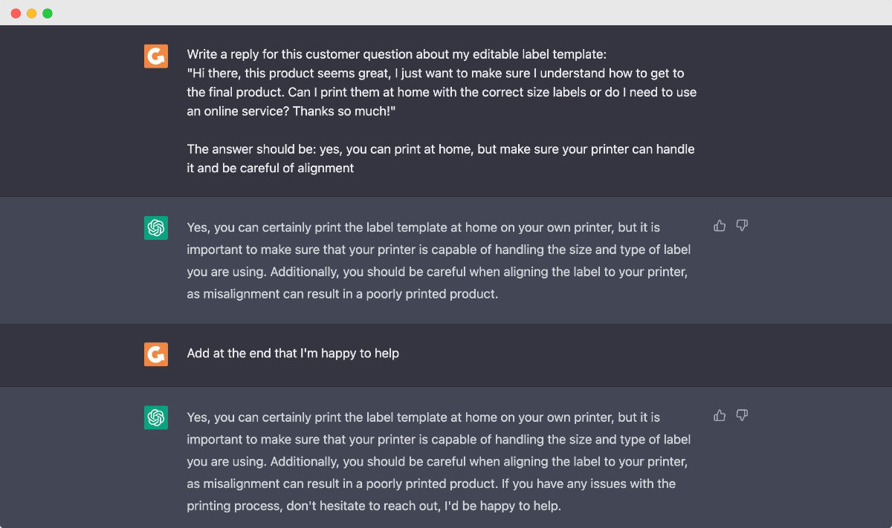Image resolution: width=892 pixels, height=528 pixels.
Task: Click the yellow minimize button
Action: click(30, 13)
